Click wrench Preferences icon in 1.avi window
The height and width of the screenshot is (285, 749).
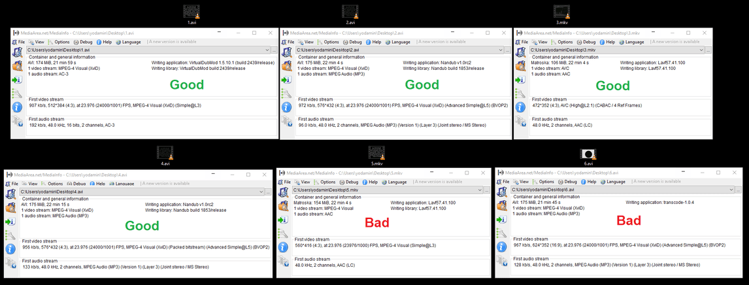pos(17,93)
